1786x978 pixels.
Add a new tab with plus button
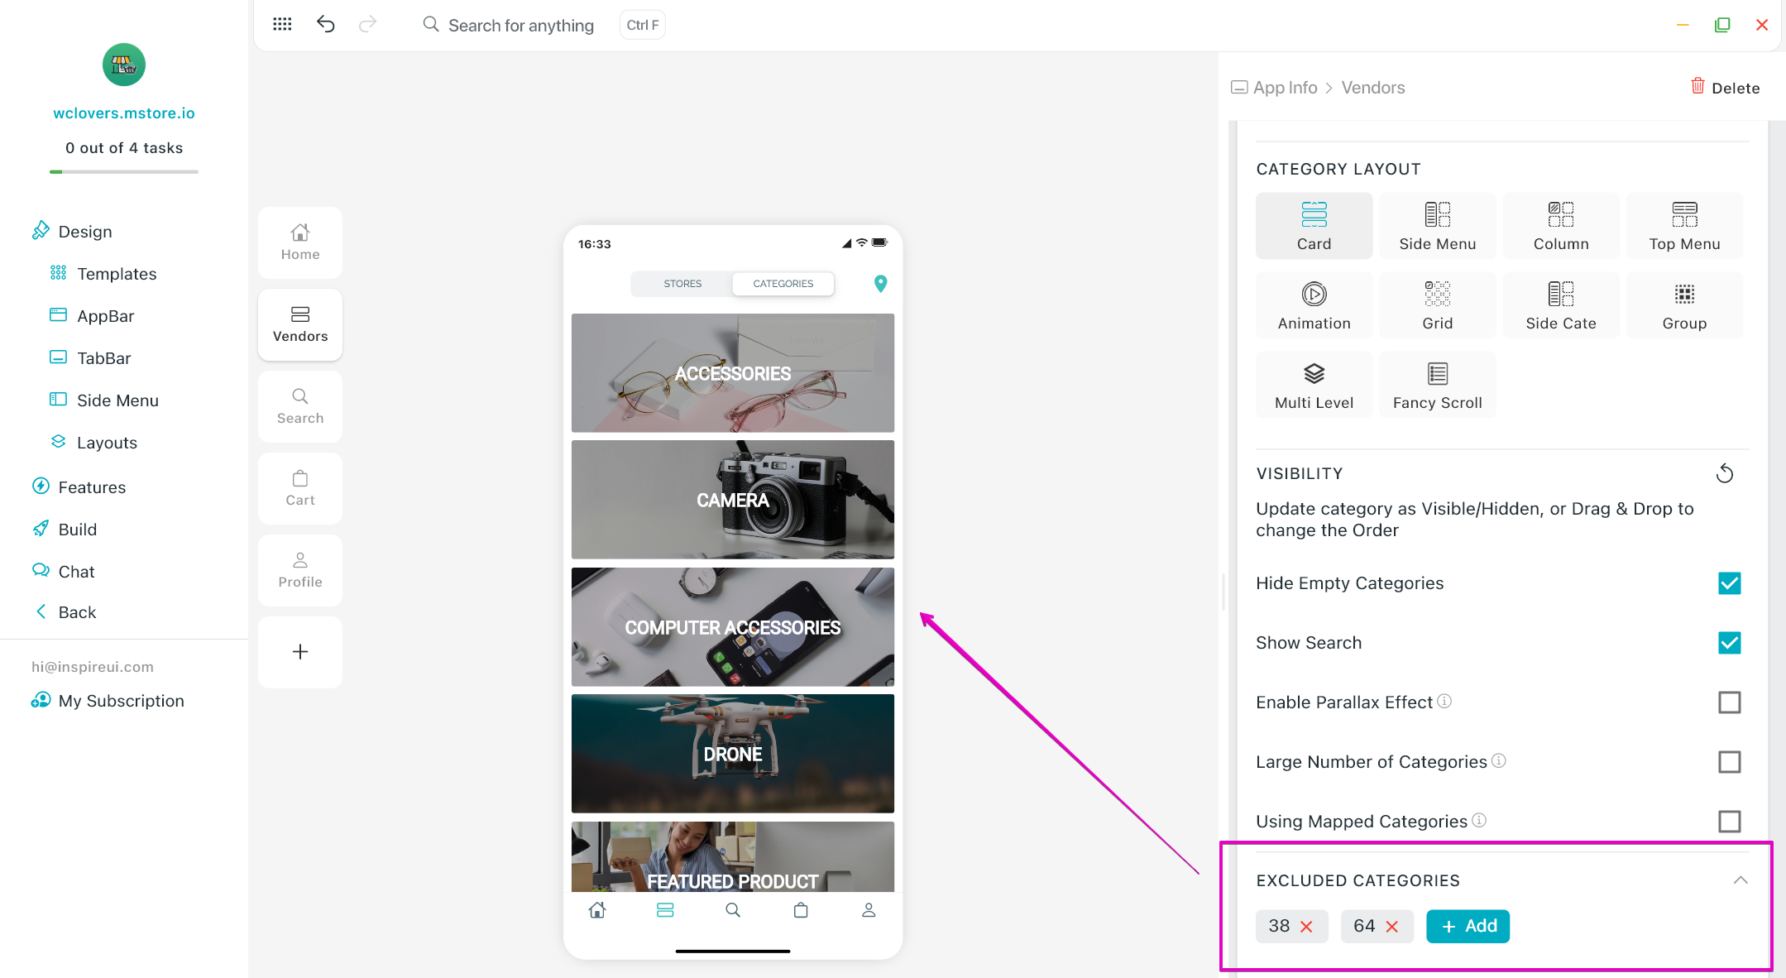(299, 652)
